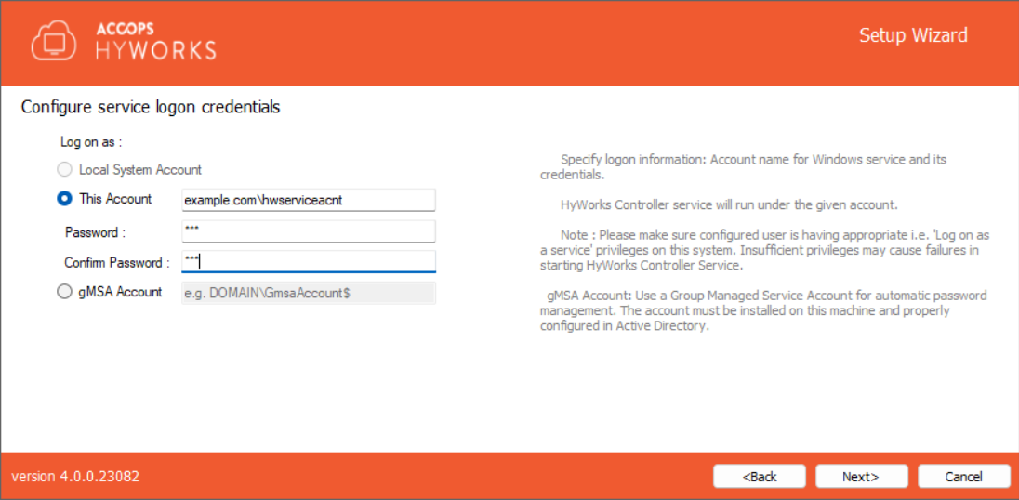Focus the Password input field

[309, 230]
